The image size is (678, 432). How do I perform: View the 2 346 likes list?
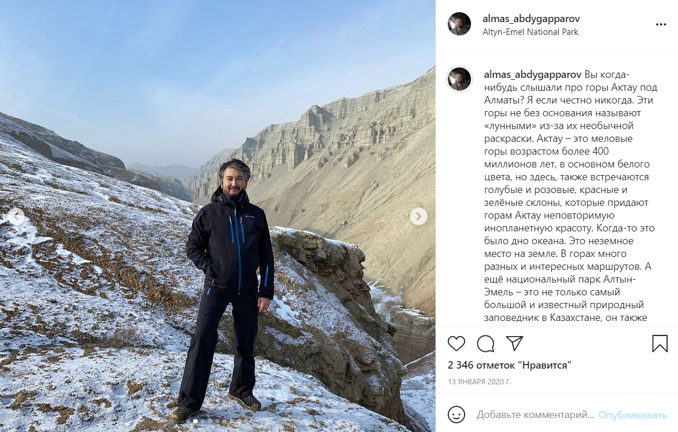click(x=509, y=365)
